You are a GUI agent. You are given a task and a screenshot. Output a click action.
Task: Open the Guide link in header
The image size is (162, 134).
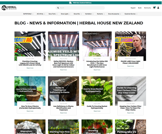[140, 8]
